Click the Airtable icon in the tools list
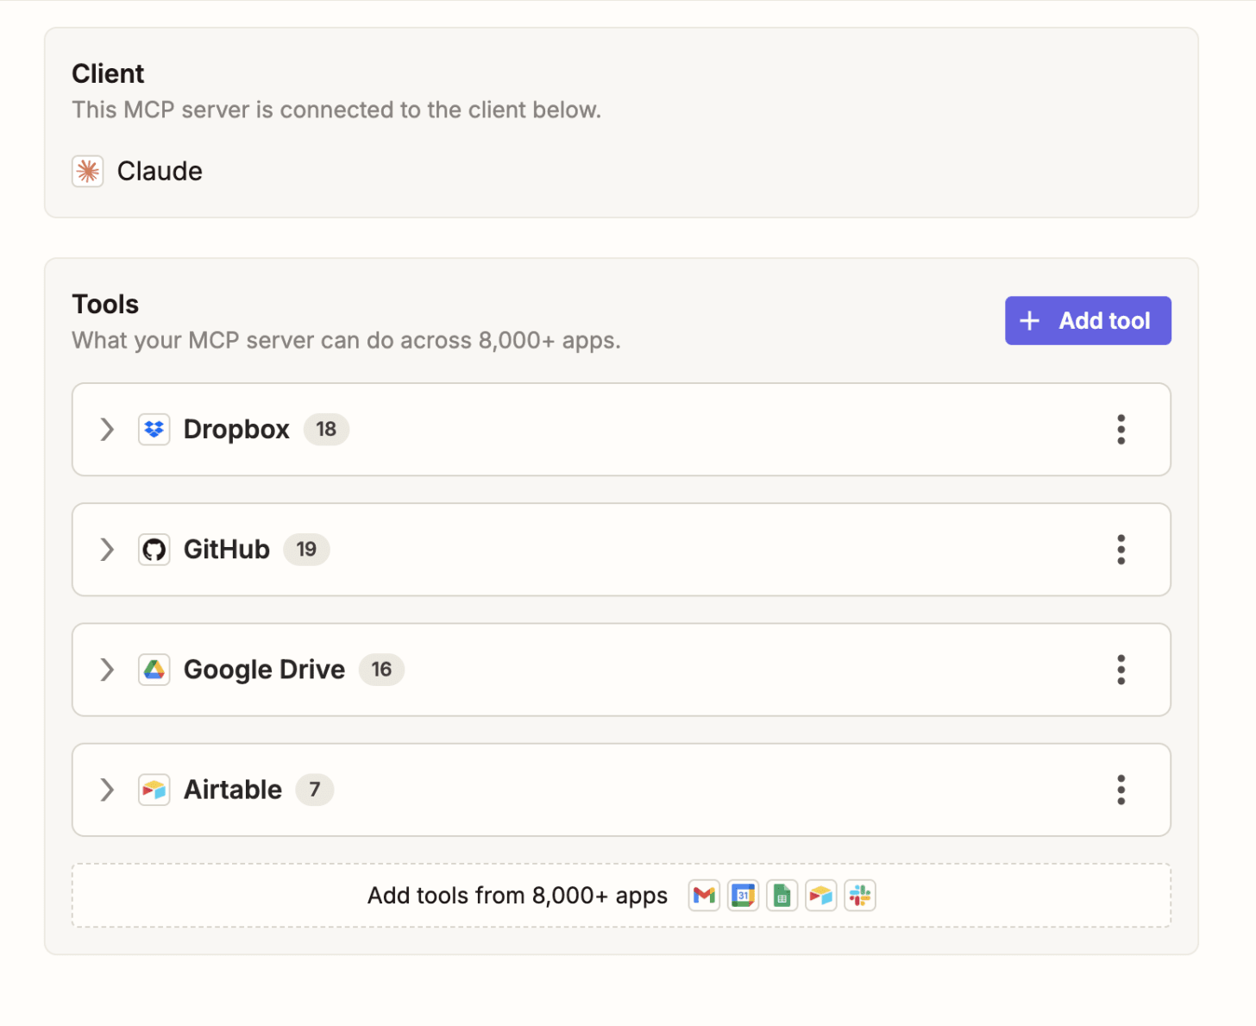The image size is (1256, 1026). coord(154,790)
